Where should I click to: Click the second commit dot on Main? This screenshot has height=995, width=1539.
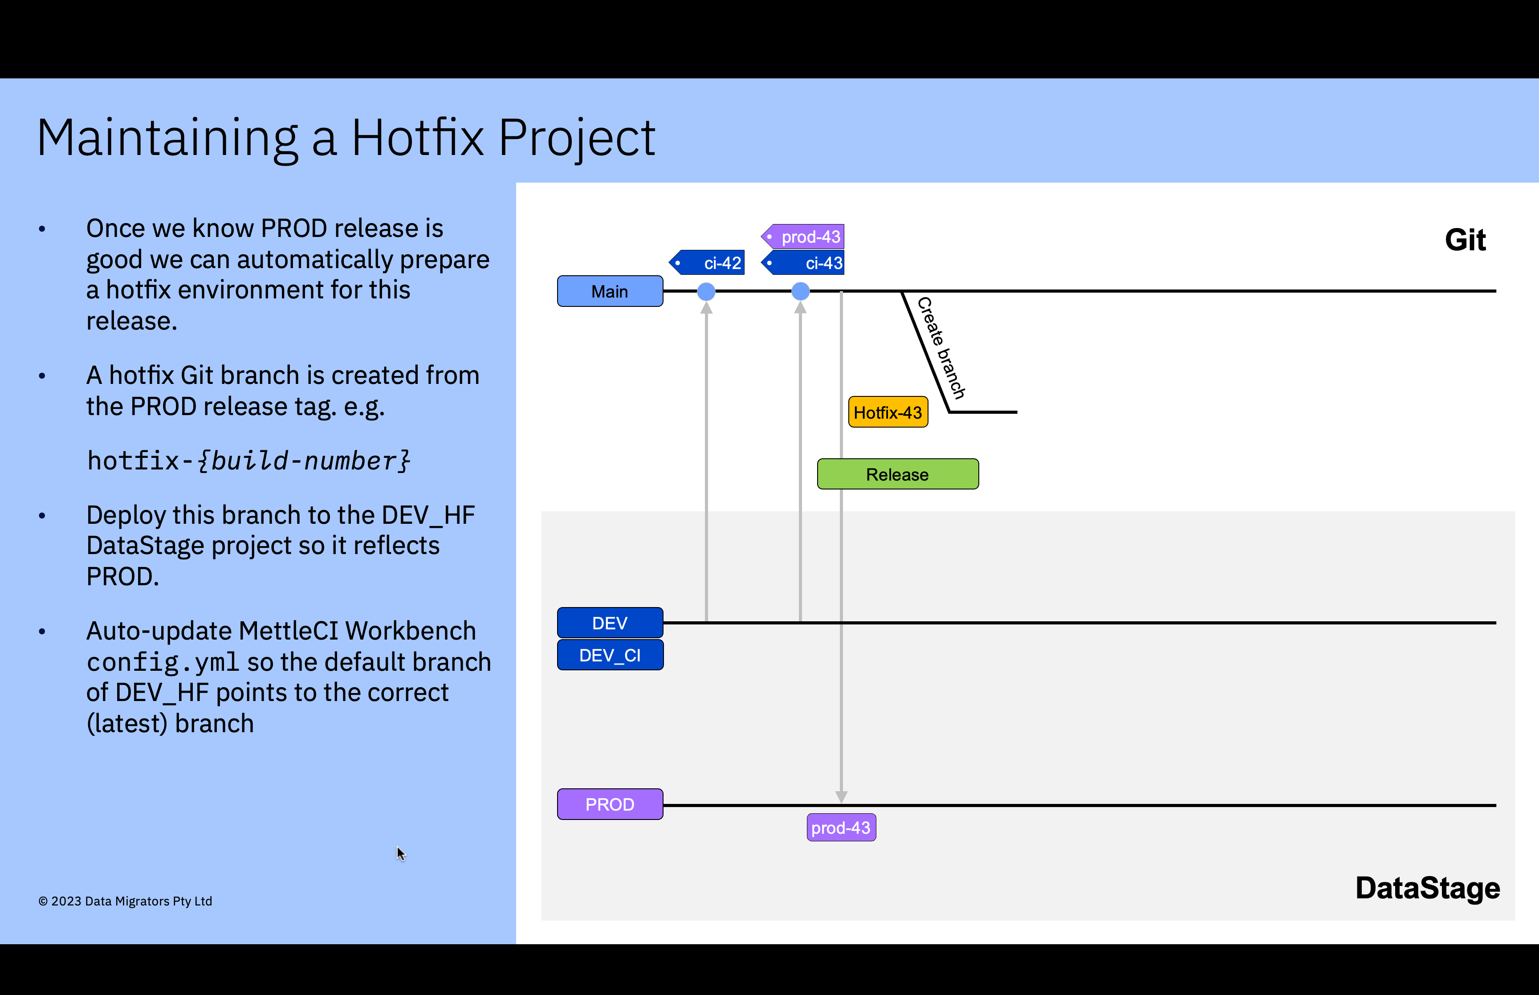click(x=800, y=291)
